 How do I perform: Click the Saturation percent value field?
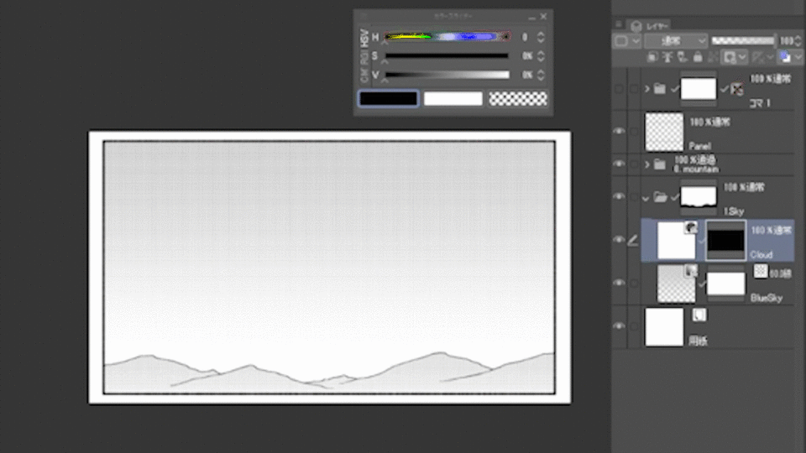pyautogui.click(x=526, y=55)
